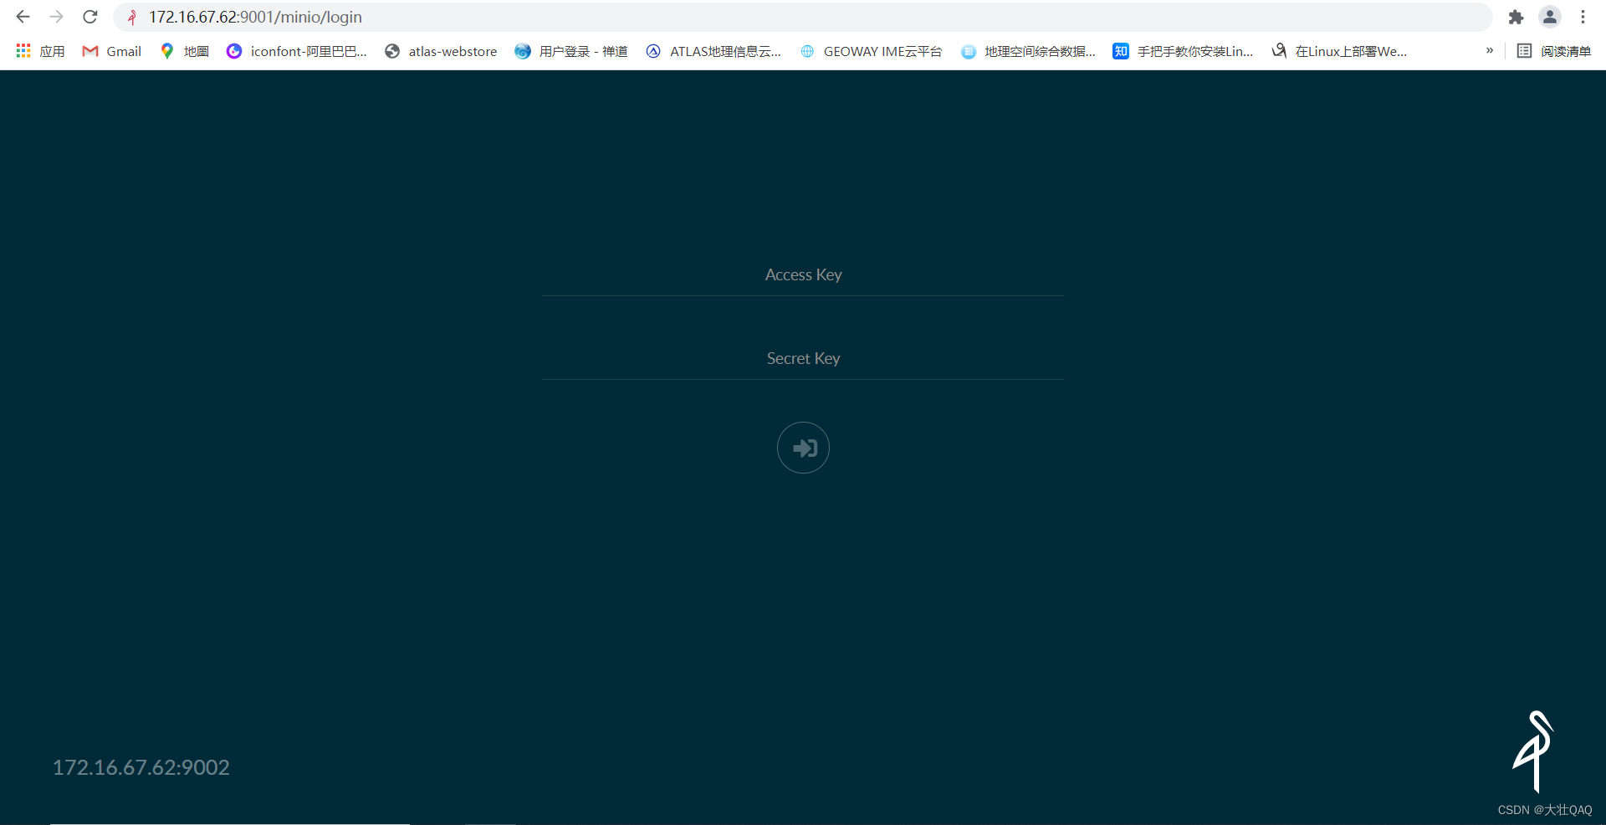Open the Chrome extensions puzzle icon
The width and height of the screenshot is (1606, 825).
1516,17
